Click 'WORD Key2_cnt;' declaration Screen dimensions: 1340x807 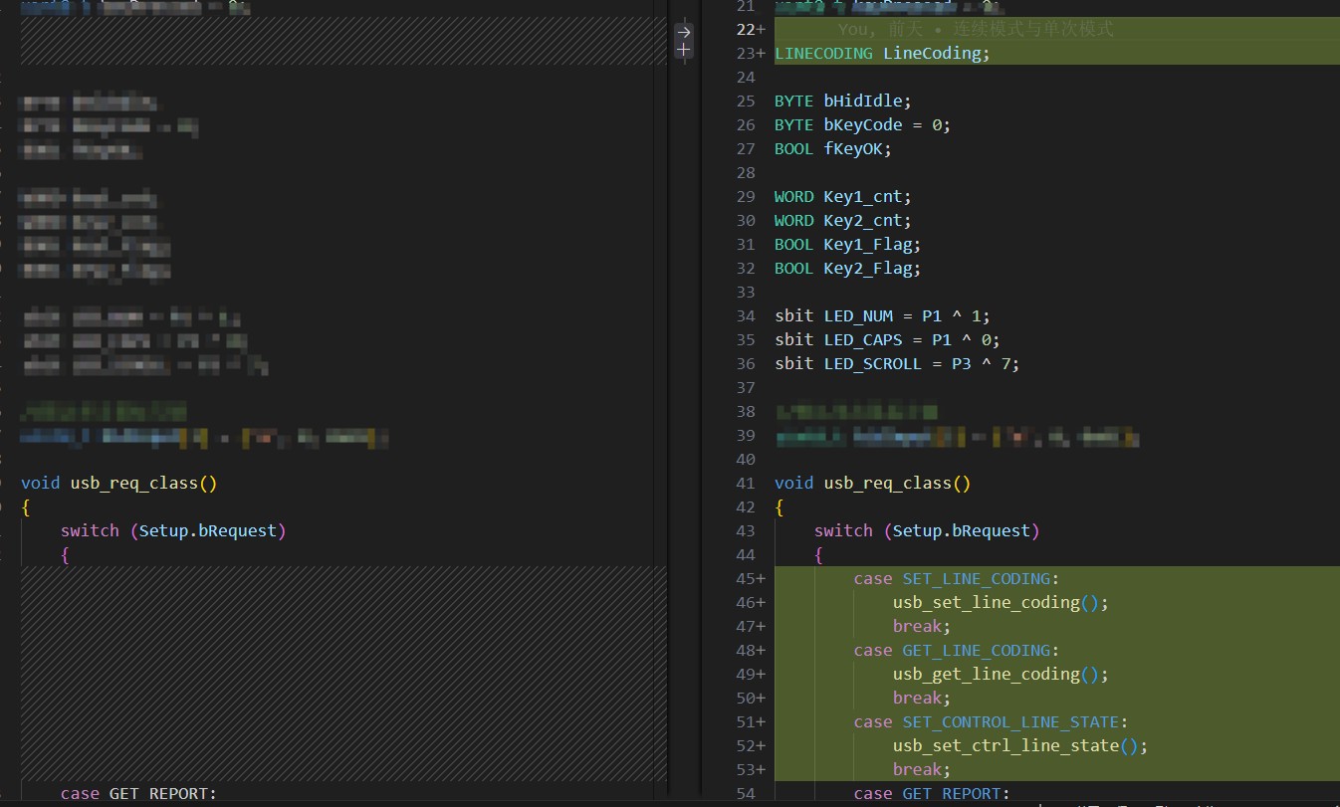coord(842,221)
